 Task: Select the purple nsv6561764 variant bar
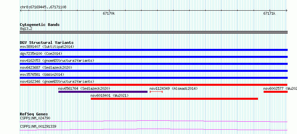coord(103,92)
